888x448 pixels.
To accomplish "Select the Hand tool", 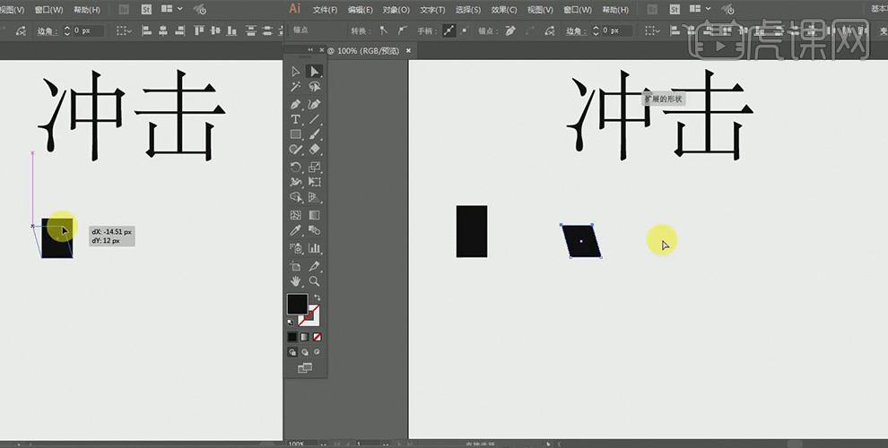I will click(296, 281).
